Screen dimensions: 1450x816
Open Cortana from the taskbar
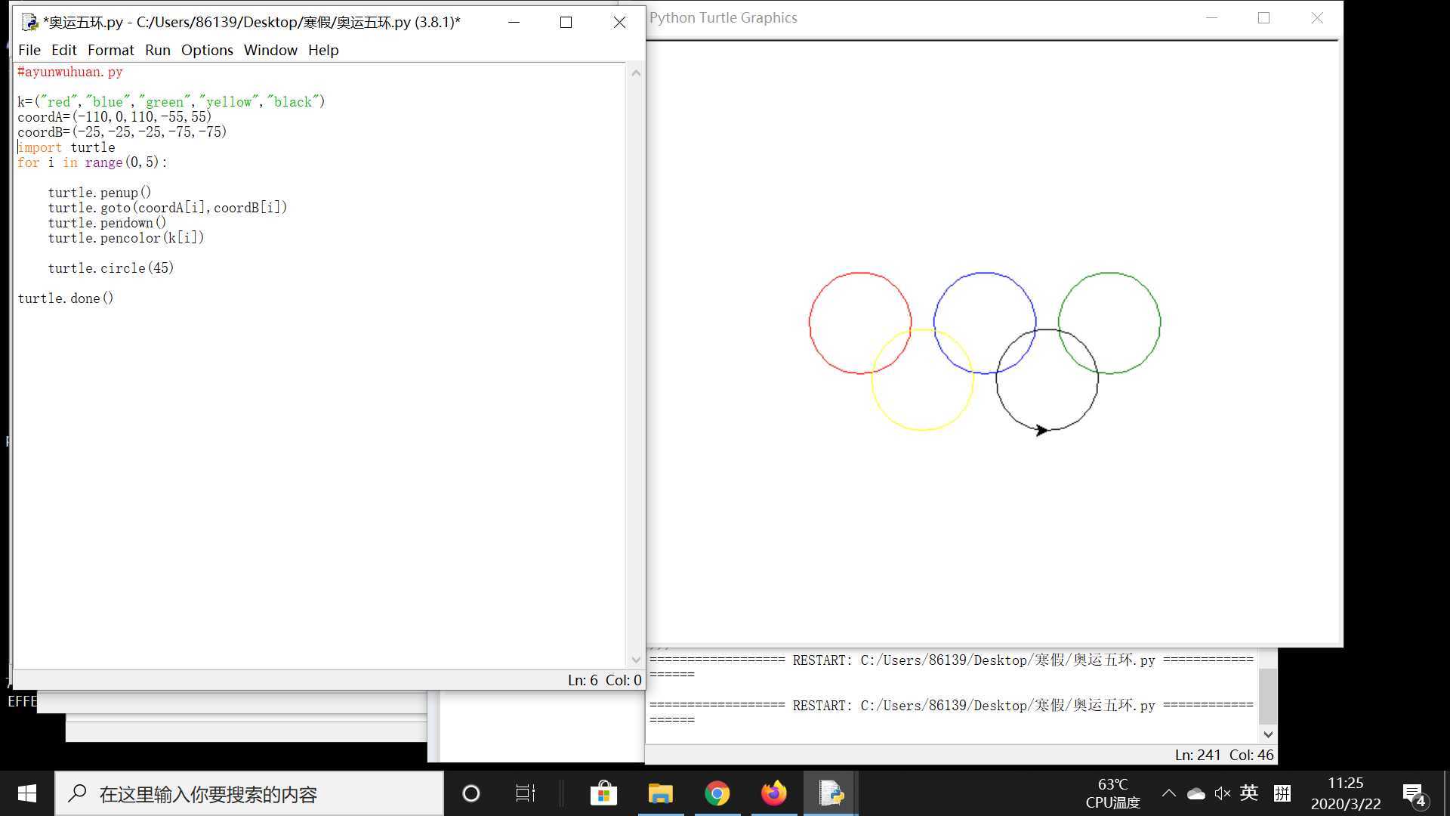pyautogui.click(x=471, y=793)
